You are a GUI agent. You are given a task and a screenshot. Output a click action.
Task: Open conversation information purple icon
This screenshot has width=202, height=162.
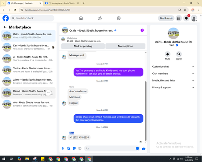(142, 30)
